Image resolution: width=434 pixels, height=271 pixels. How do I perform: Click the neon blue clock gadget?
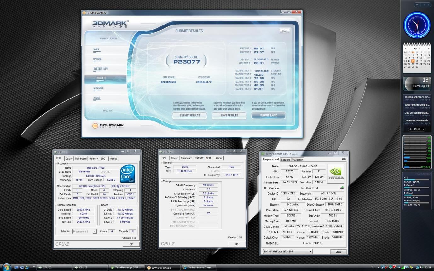pos(417,25)
